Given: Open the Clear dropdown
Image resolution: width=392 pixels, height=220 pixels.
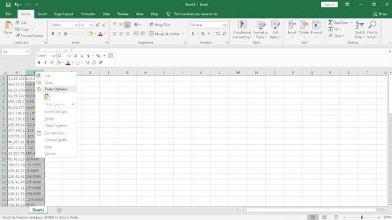Looking at the screenshot, I should tap(336, 36).
